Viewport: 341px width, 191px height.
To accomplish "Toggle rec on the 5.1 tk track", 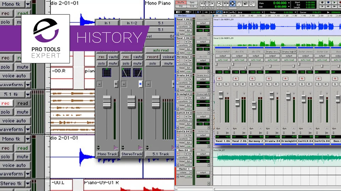I will point(6,103).
